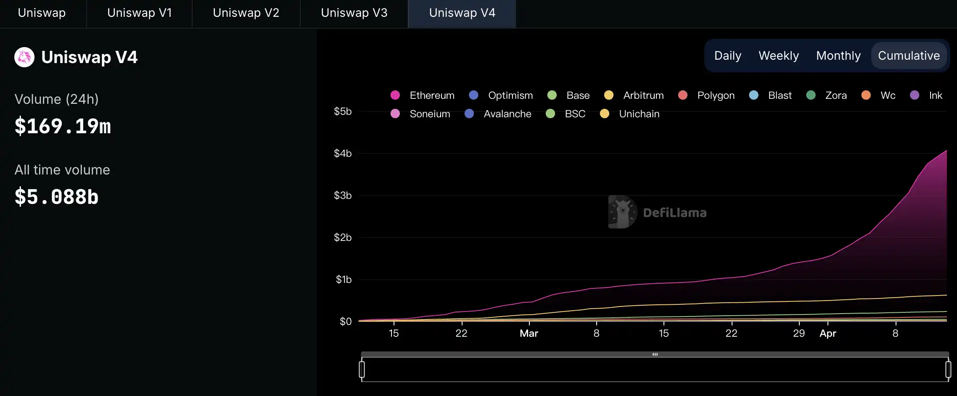Hide the Soneium series
This screenshot has width=957, height=396.
(395, 114)
